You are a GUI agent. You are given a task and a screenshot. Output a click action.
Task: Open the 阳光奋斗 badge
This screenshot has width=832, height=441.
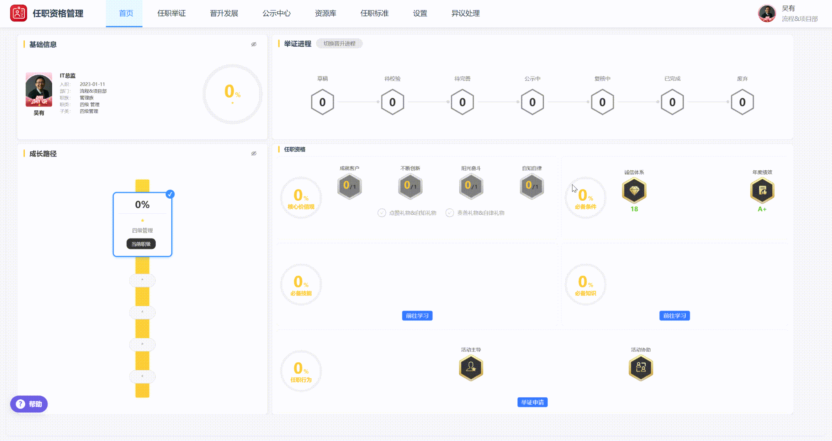[471, 186]
